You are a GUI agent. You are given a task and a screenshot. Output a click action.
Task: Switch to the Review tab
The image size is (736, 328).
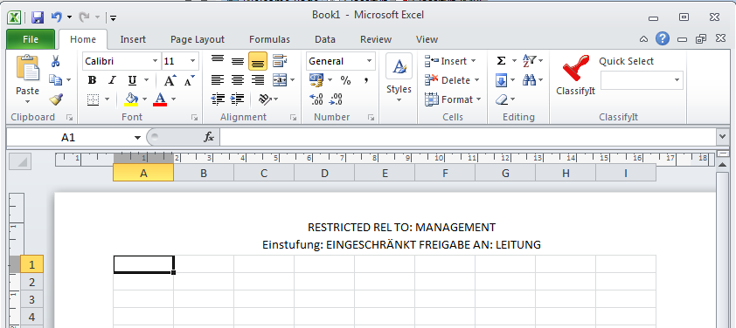tap(376, 39)
